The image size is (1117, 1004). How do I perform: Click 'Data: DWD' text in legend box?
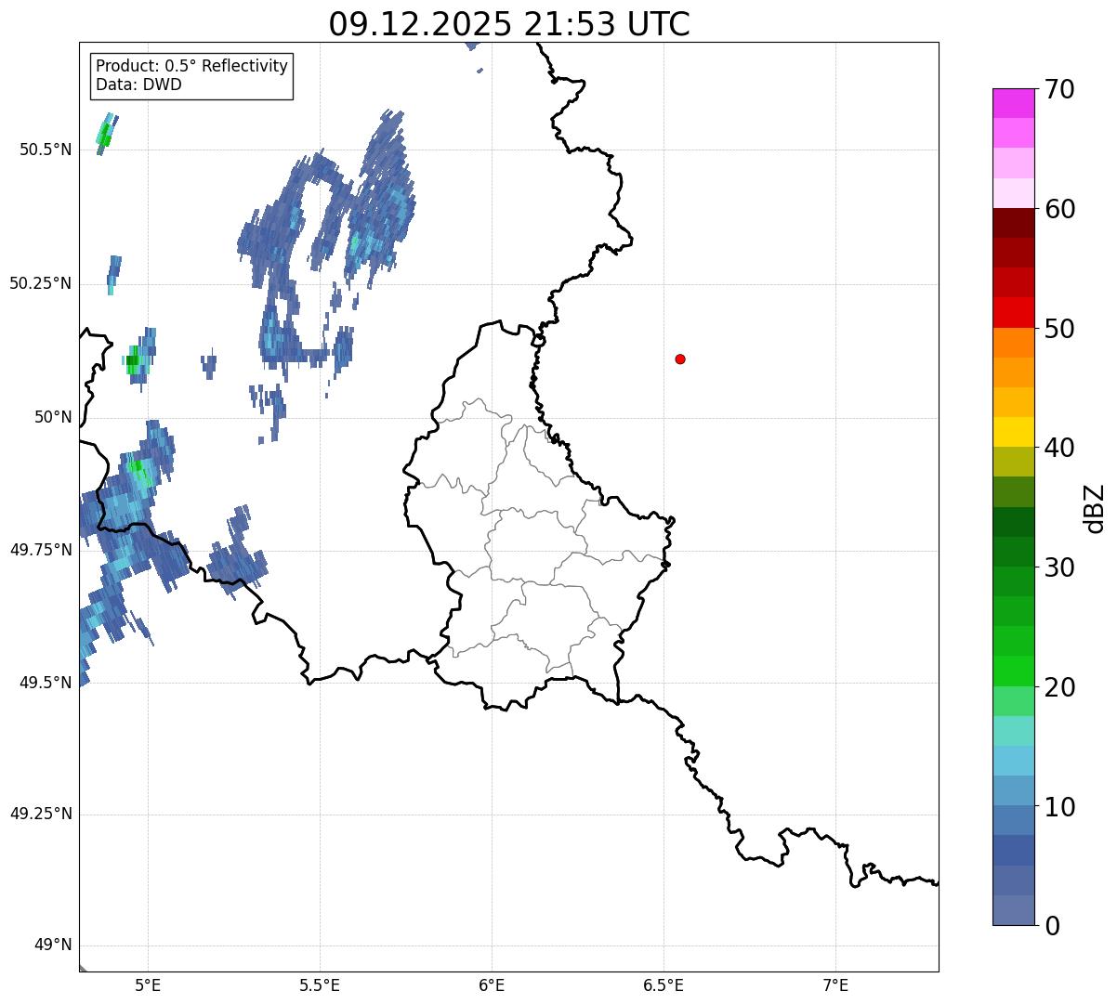(x=138, y=85)
